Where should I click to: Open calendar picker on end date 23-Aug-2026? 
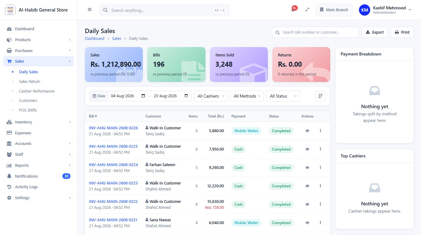(186, 96)
